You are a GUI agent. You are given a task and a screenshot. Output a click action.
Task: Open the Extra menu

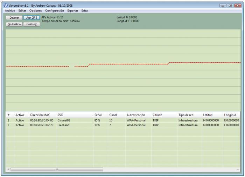click(x=85, y=11)
